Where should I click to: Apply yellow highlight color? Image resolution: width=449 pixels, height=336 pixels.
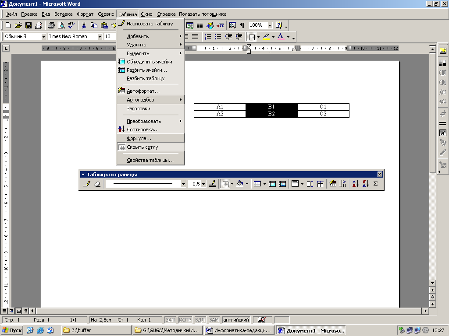tap(266, 37)
